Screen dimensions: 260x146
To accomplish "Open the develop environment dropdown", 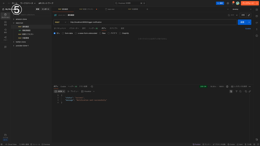I will coord(241,9).
